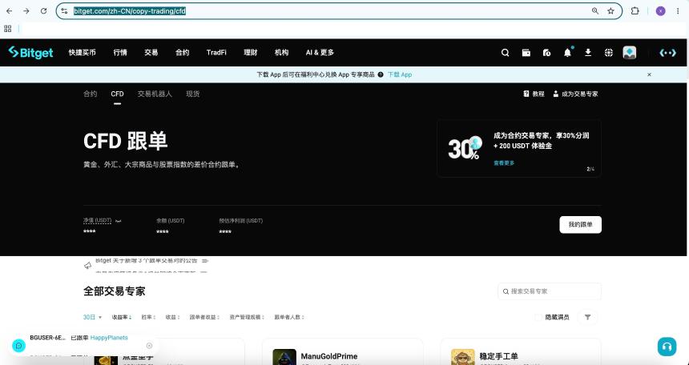Click the announcement megaphone icon
Viewport: 689px width, 365px height.
point(88,265)
